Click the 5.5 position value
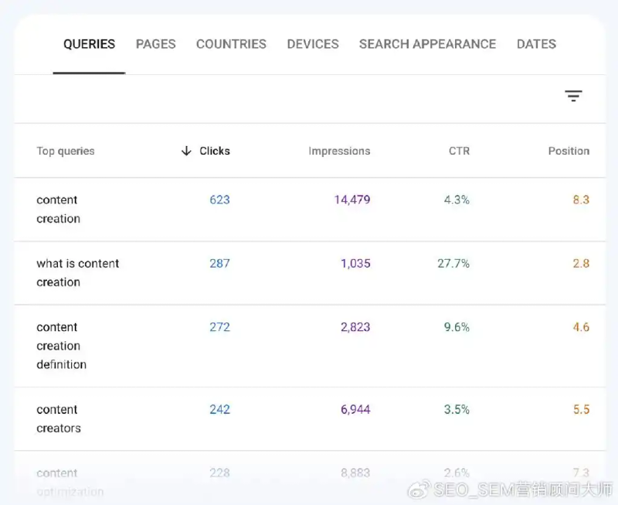 581,409
